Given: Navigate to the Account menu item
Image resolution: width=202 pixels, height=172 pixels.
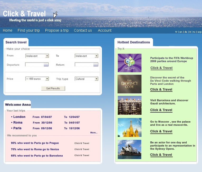Looking at the screenshot, I should point(105,30).
